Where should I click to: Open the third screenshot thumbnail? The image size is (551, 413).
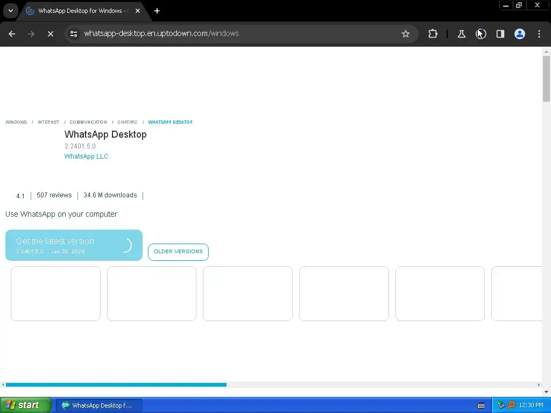point(248,294)
